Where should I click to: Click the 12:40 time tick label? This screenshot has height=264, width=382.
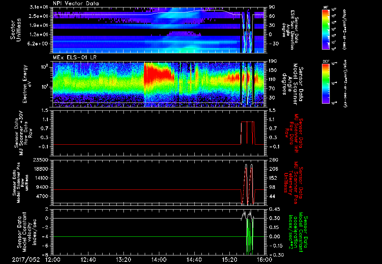click(88, 260)
